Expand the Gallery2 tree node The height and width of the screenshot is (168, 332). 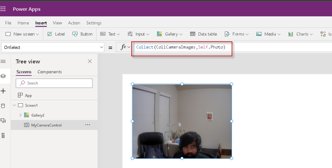[20, 115]
